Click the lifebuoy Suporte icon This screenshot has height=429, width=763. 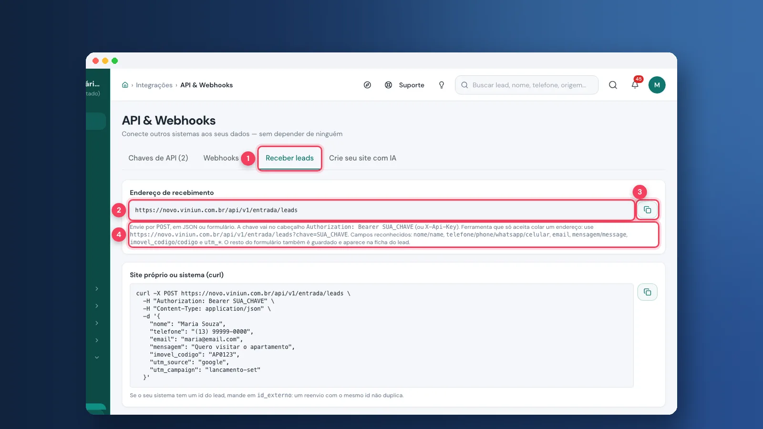(x=389, y=85)
